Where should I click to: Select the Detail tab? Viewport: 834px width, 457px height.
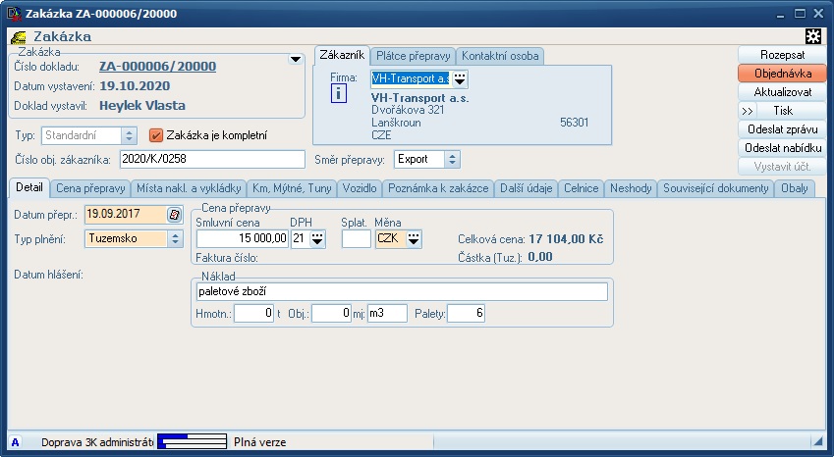(29, 187)
